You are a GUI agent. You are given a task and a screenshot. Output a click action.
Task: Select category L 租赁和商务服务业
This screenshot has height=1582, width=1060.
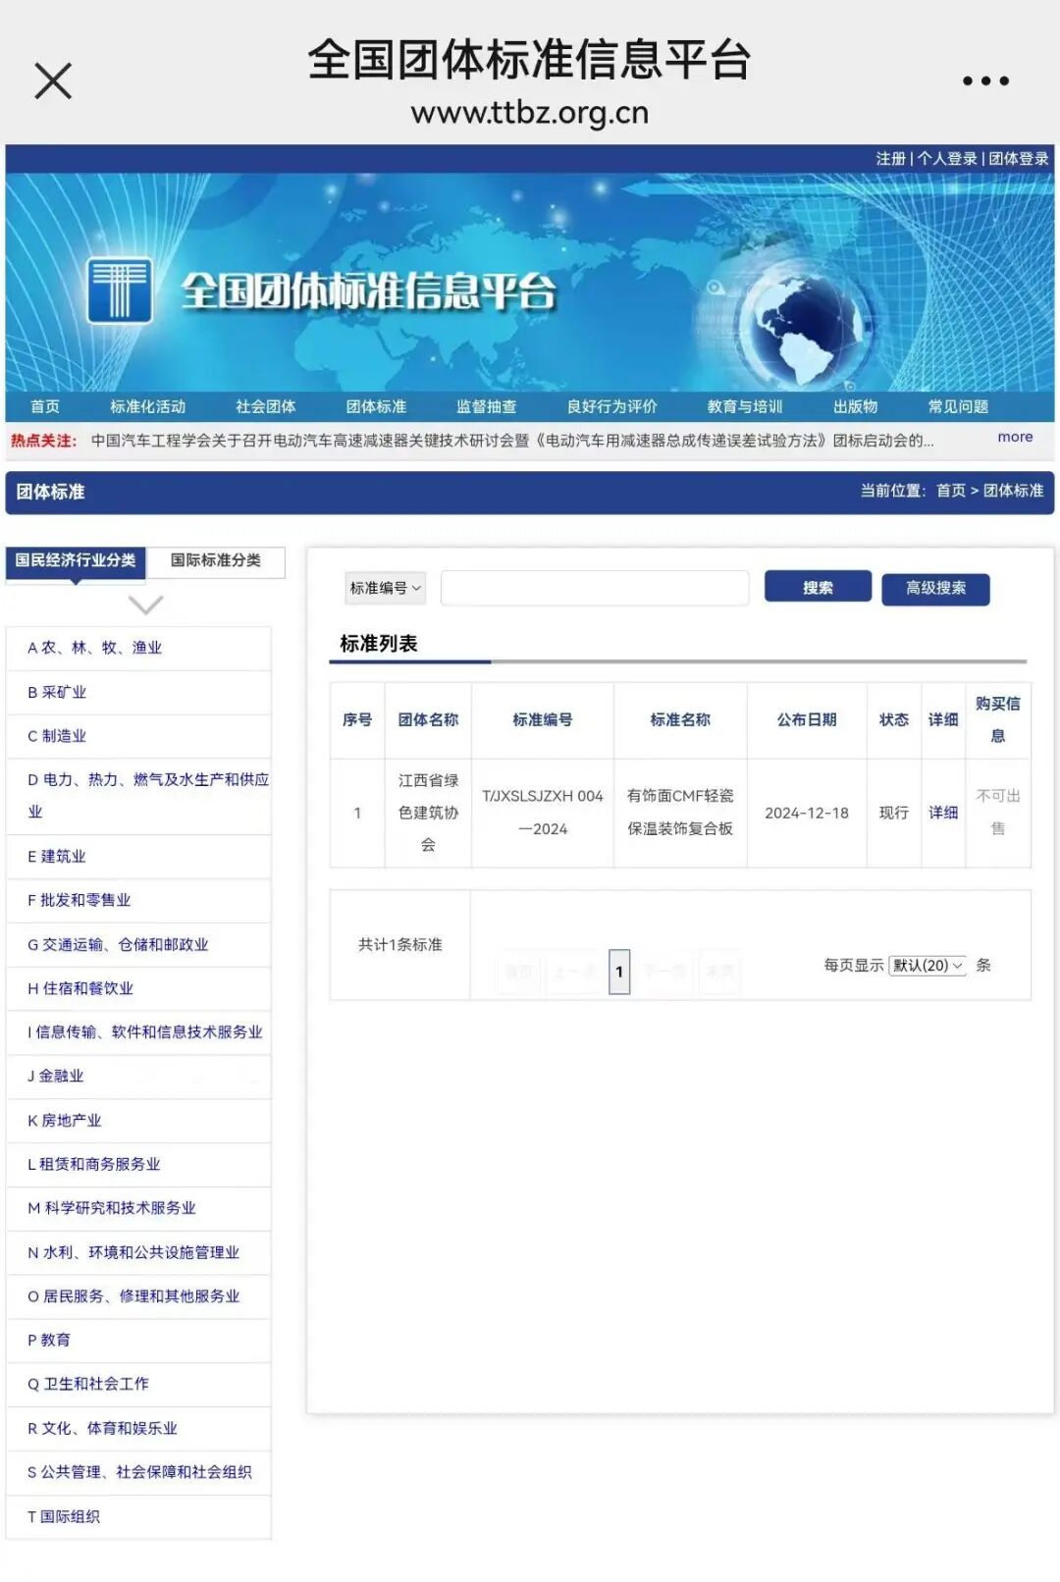coord(138,1164)
